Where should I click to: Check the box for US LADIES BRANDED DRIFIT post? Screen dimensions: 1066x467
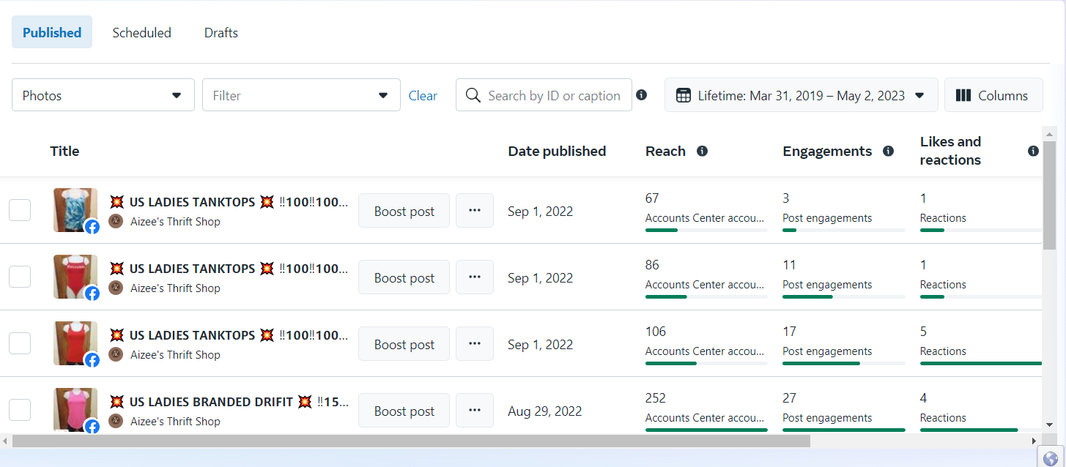pos(20,410)
